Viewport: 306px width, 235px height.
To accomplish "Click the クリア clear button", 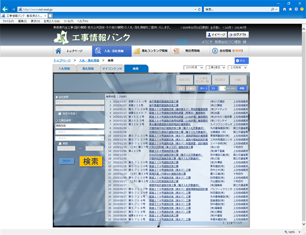I will click(x=66, y=161).
